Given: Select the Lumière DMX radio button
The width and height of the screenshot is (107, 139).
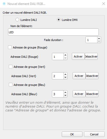Looking at the screenshot, I should coord(59,20).
